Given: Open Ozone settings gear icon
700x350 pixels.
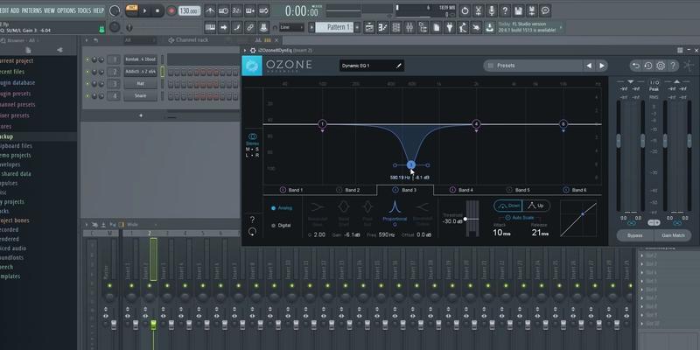Looking at the screenshot, I should click(x=661, y=66).
